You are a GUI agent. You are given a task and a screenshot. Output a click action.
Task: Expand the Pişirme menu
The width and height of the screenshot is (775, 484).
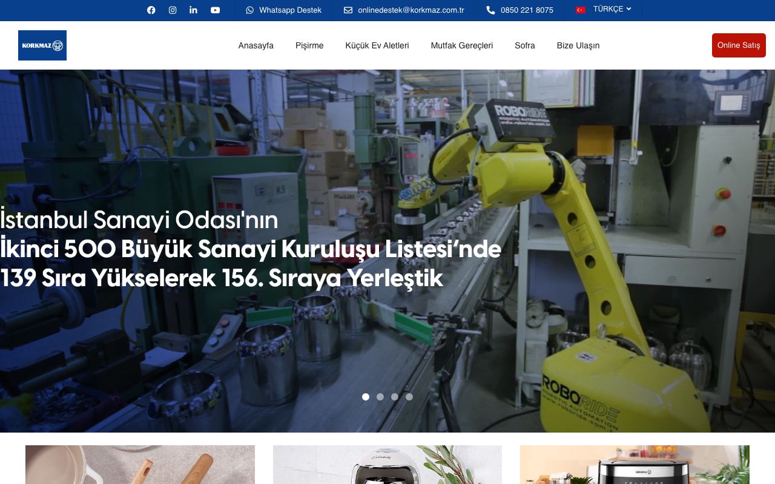(x=309, y=45)
